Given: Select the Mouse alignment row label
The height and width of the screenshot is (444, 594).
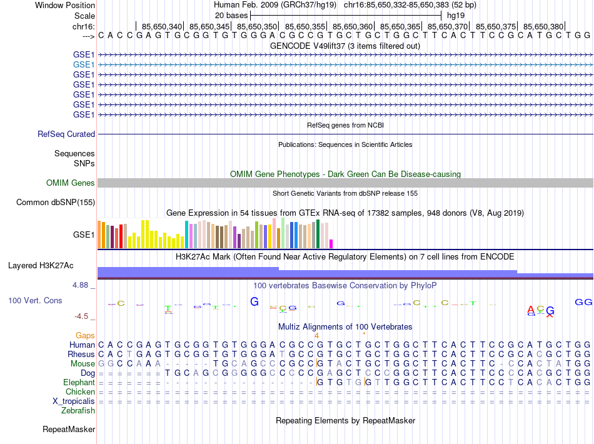Looking at the screenshot, I should pos(83,364).
